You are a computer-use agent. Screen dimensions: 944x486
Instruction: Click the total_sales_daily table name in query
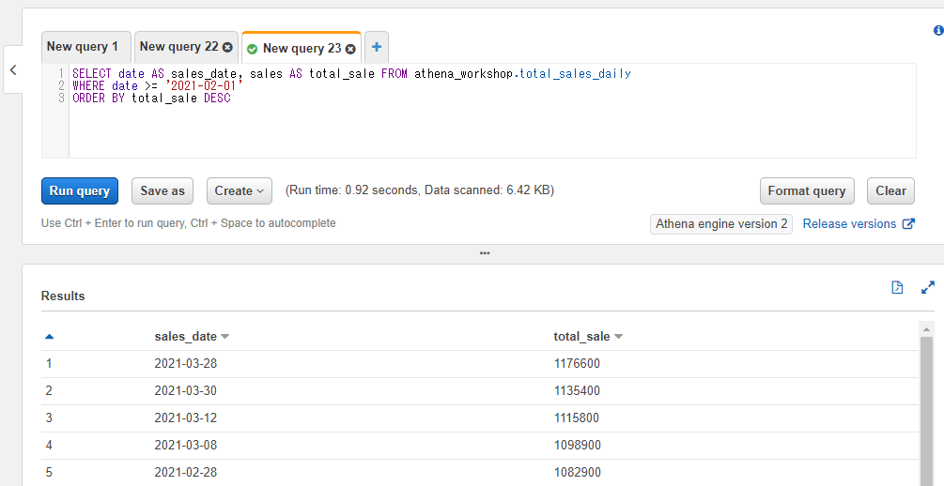[x=575, y=74]
